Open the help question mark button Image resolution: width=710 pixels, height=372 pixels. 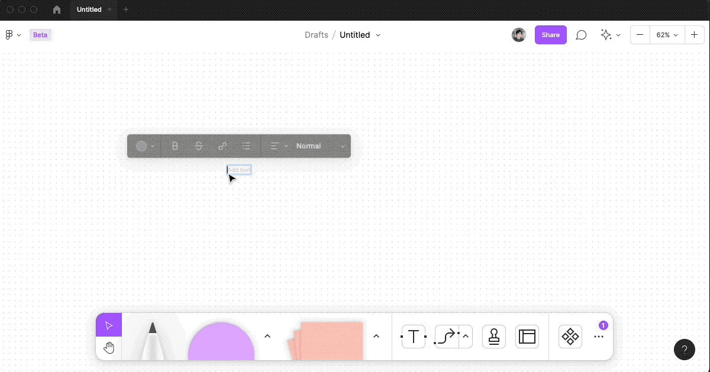click(685, 349)
